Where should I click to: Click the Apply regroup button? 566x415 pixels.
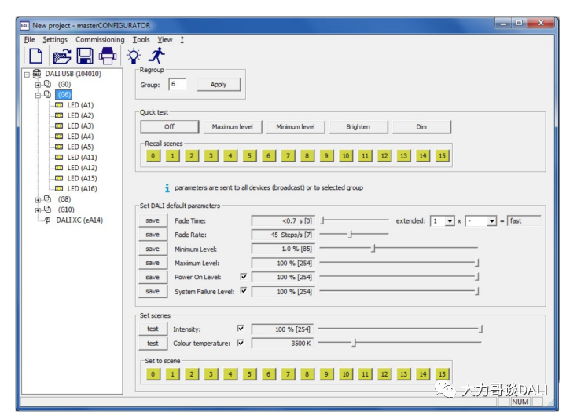pos(219,84)
